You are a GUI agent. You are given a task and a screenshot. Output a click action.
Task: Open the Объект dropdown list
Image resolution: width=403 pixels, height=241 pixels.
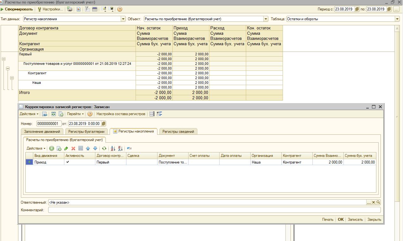(266, 19)
